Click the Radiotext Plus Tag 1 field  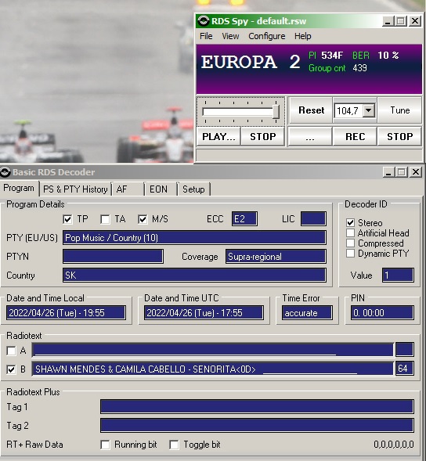pos(257,407)
